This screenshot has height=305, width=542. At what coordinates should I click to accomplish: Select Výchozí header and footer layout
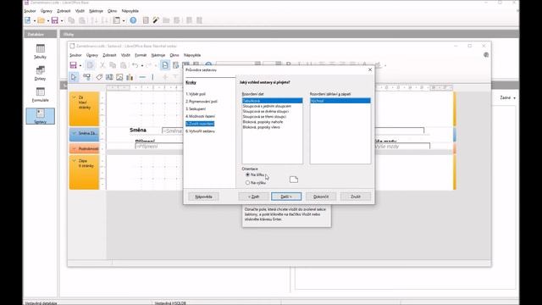pos(340,101)
